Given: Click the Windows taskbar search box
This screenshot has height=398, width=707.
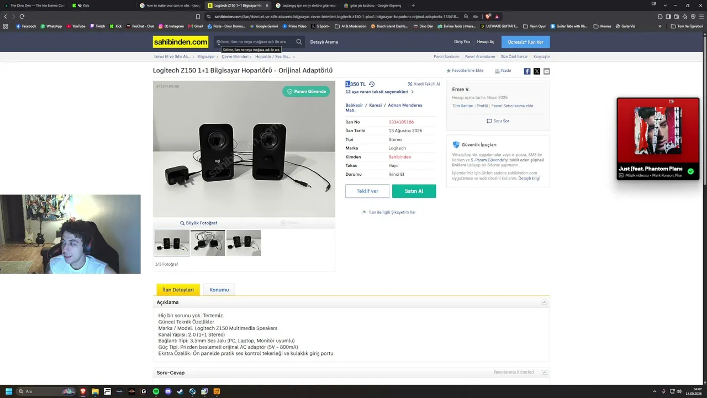Looking at the screenshot, I should (x=46, y=391).
